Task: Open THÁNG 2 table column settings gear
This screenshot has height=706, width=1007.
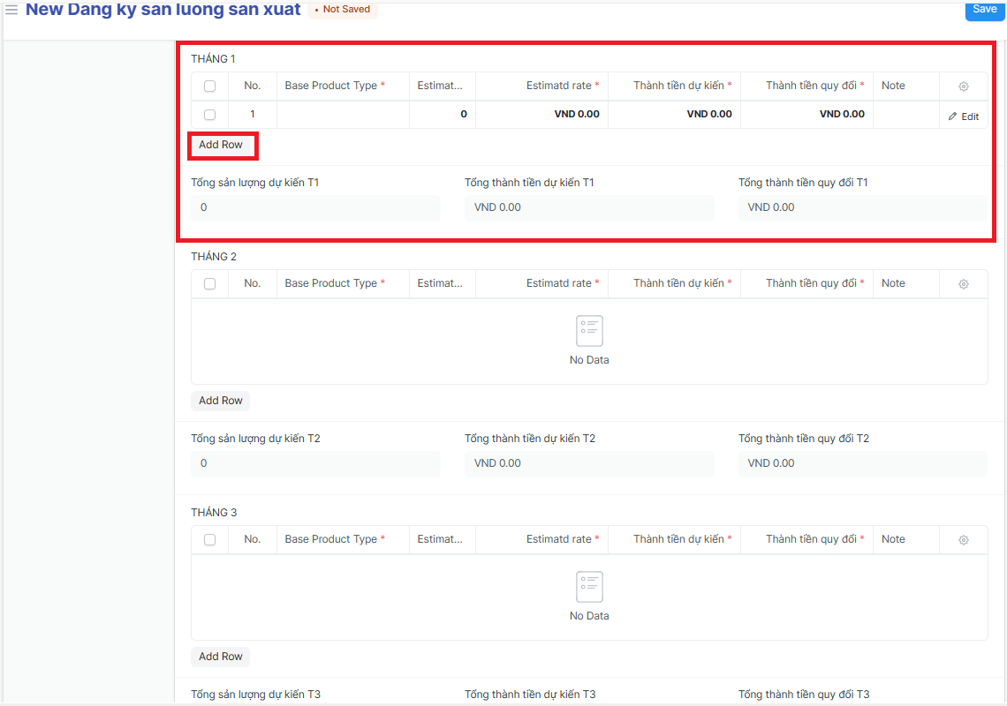Action: [963, 284]
